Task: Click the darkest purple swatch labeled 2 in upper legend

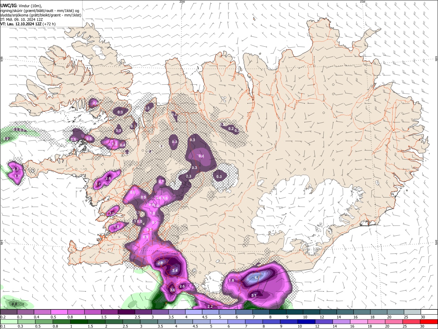Action: 126,312
